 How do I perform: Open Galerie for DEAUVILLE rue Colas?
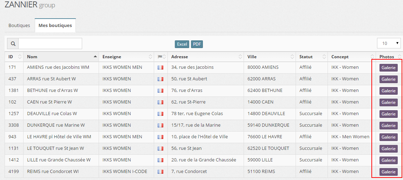tap(388, 114)
